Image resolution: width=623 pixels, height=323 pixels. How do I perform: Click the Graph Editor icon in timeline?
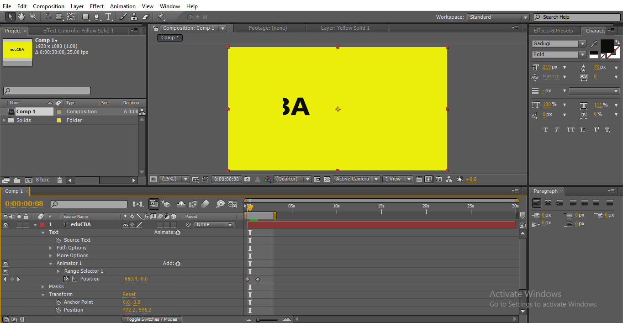pos(232,204)
